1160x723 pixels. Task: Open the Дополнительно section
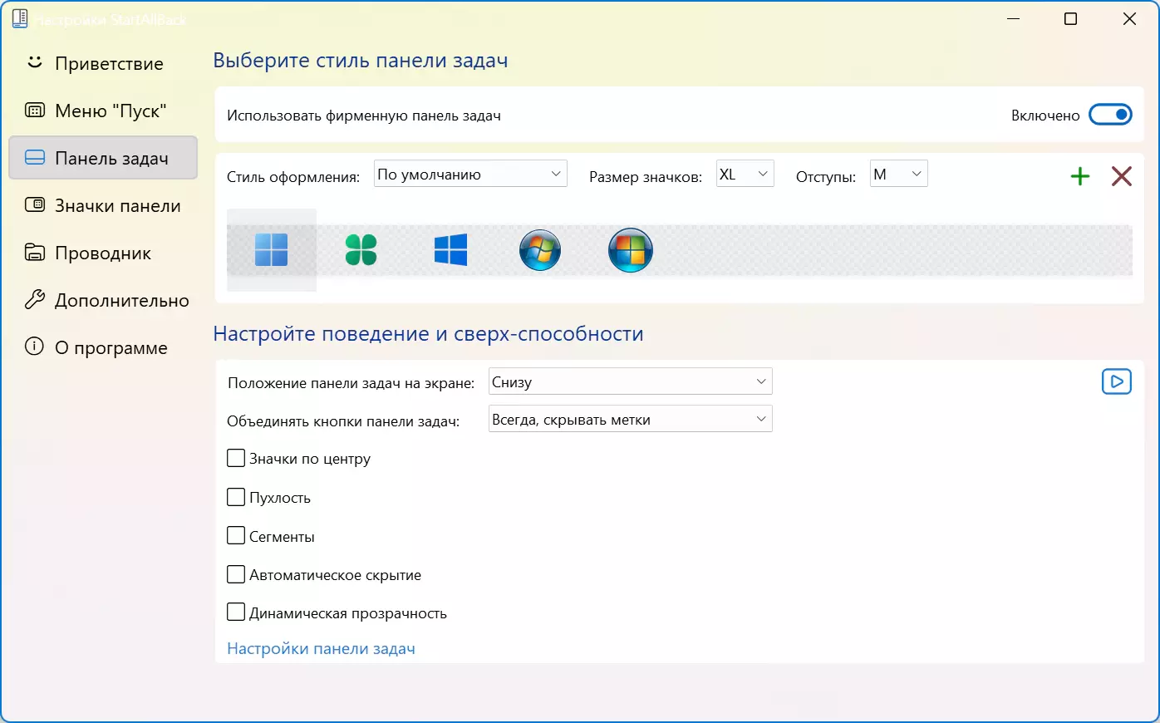(x=103, y=300)
